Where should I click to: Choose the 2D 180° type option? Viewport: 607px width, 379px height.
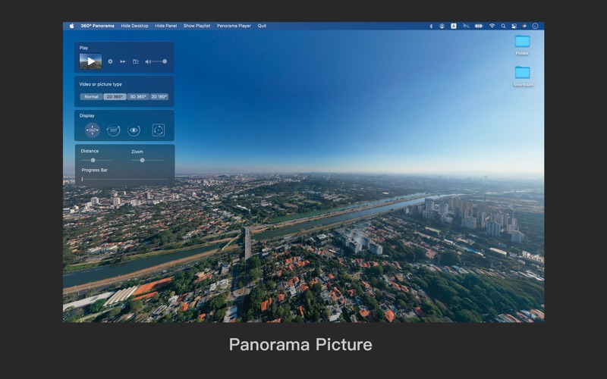(x=159, y=97)
